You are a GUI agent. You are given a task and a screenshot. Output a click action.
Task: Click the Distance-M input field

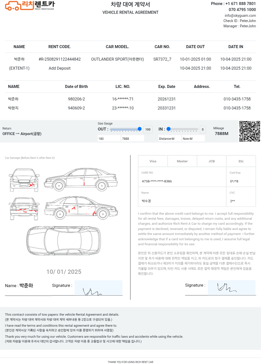[x=170, y=139]
